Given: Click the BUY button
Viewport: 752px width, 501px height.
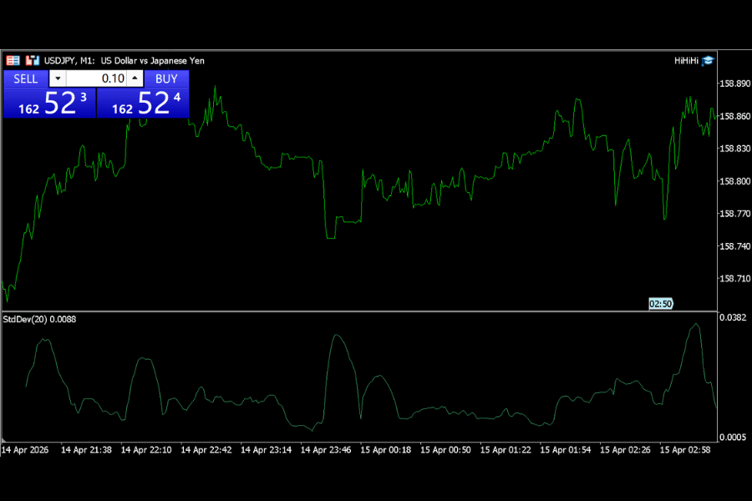Looking at the screenshot, I should pos(166,78).
